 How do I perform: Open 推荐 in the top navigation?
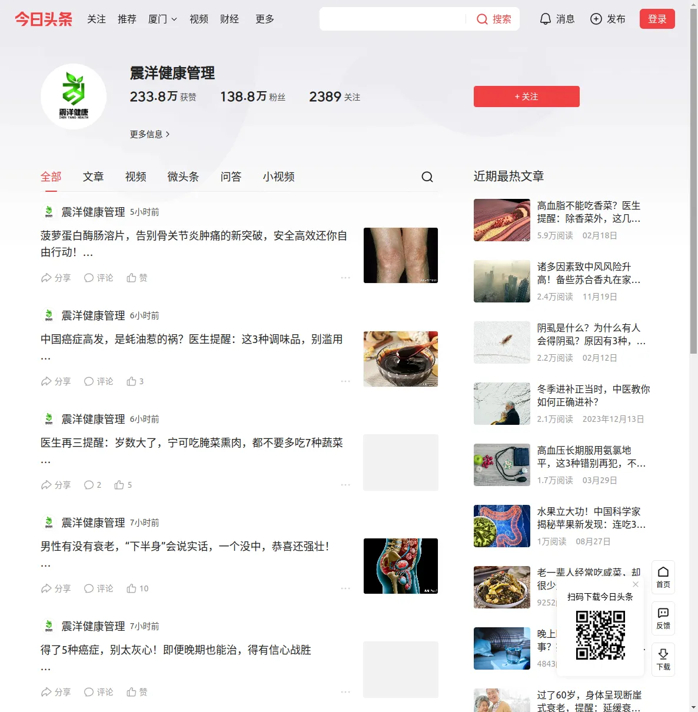[x=127, y=19]
